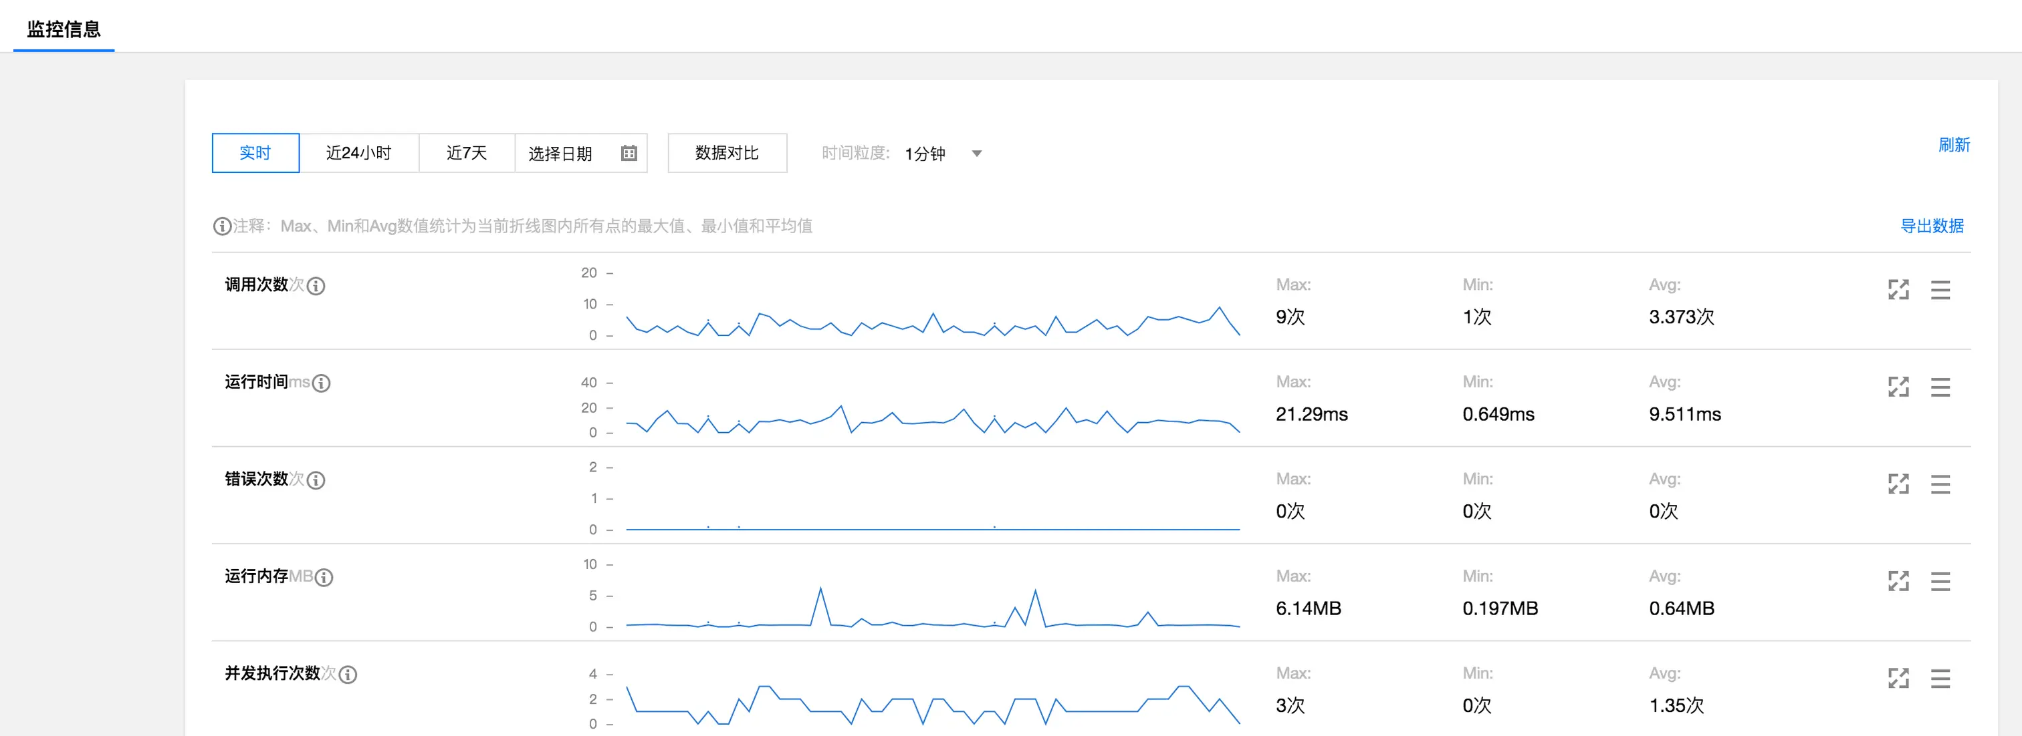The width and height of the screenshot is (2022, 736).
Task: Open the 选择日期 date picker
Action: 560,154
